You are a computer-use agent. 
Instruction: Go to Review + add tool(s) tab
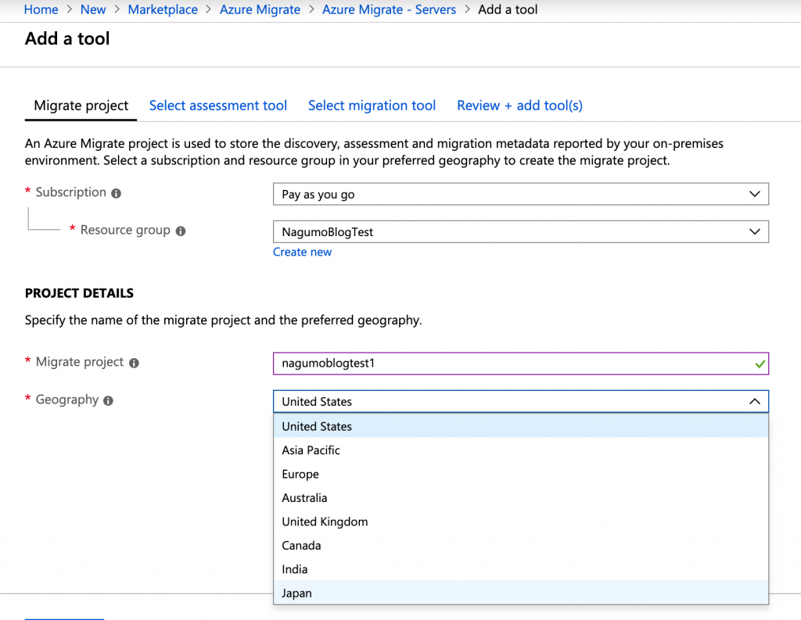click(519, 106)
